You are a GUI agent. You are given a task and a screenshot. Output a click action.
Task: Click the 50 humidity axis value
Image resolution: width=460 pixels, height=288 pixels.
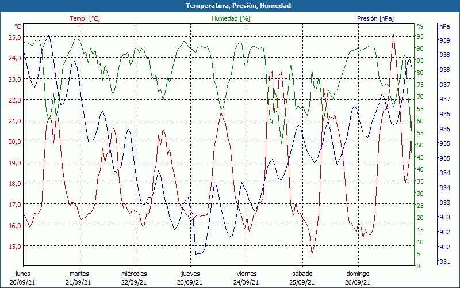click(420, 145)
